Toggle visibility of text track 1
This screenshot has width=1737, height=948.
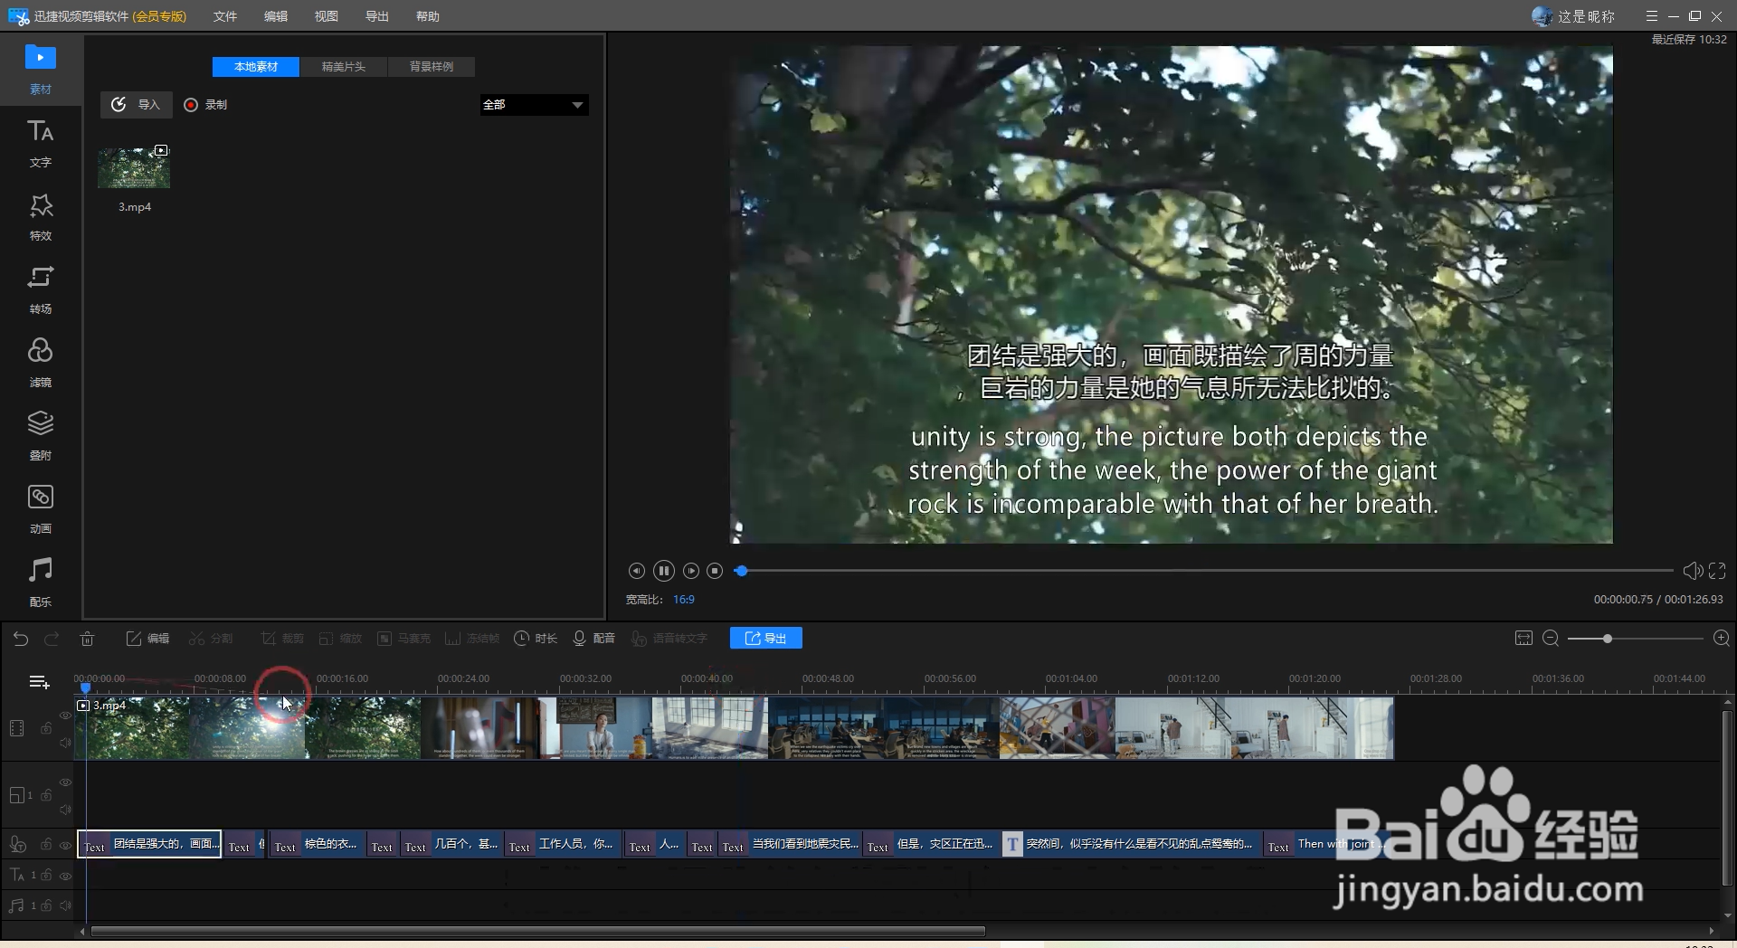(x=65, y=876)
